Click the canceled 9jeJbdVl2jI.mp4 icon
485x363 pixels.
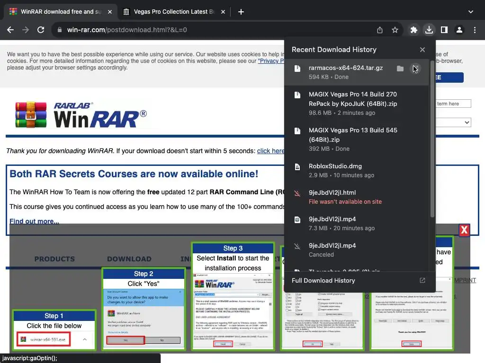(x=297, y=246)
